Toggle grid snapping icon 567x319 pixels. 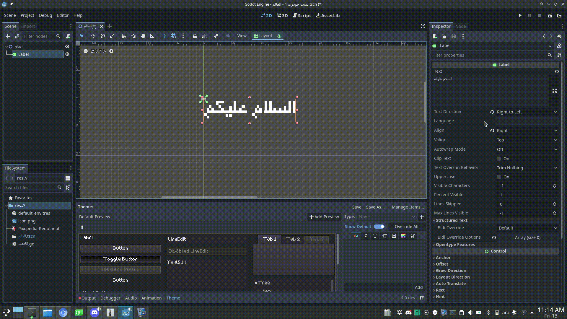pyautogui.click(x=174, y=36)
